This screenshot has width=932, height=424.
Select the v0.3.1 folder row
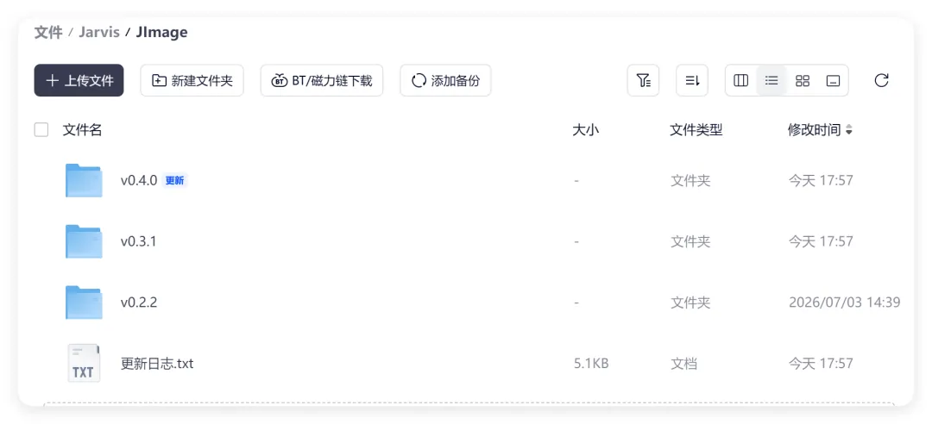point(467,241)
